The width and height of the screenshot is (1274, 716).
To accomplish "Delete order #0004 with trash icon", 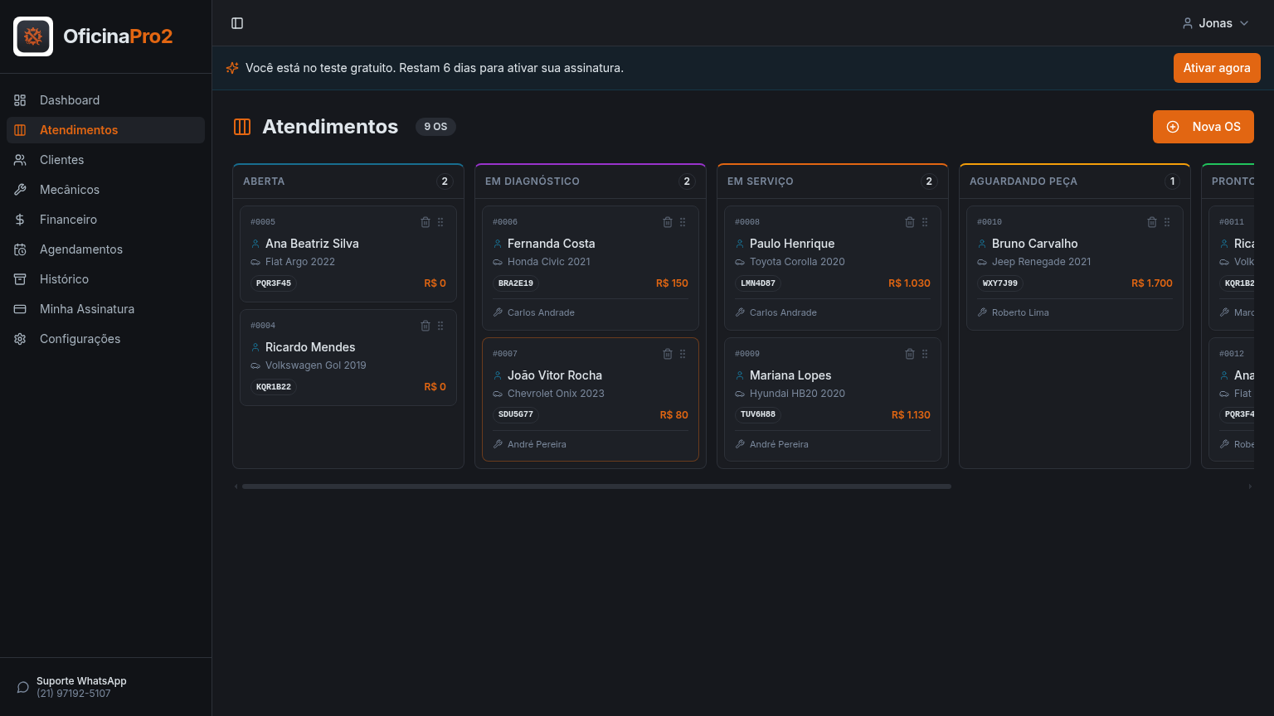I will [x=425, y=326].
